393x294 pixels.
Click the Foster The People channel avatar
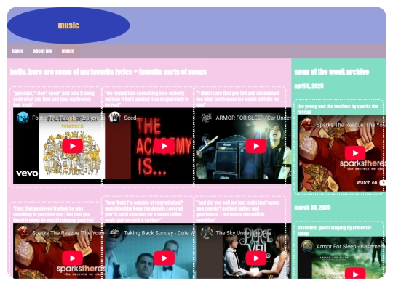pos(23,118)
